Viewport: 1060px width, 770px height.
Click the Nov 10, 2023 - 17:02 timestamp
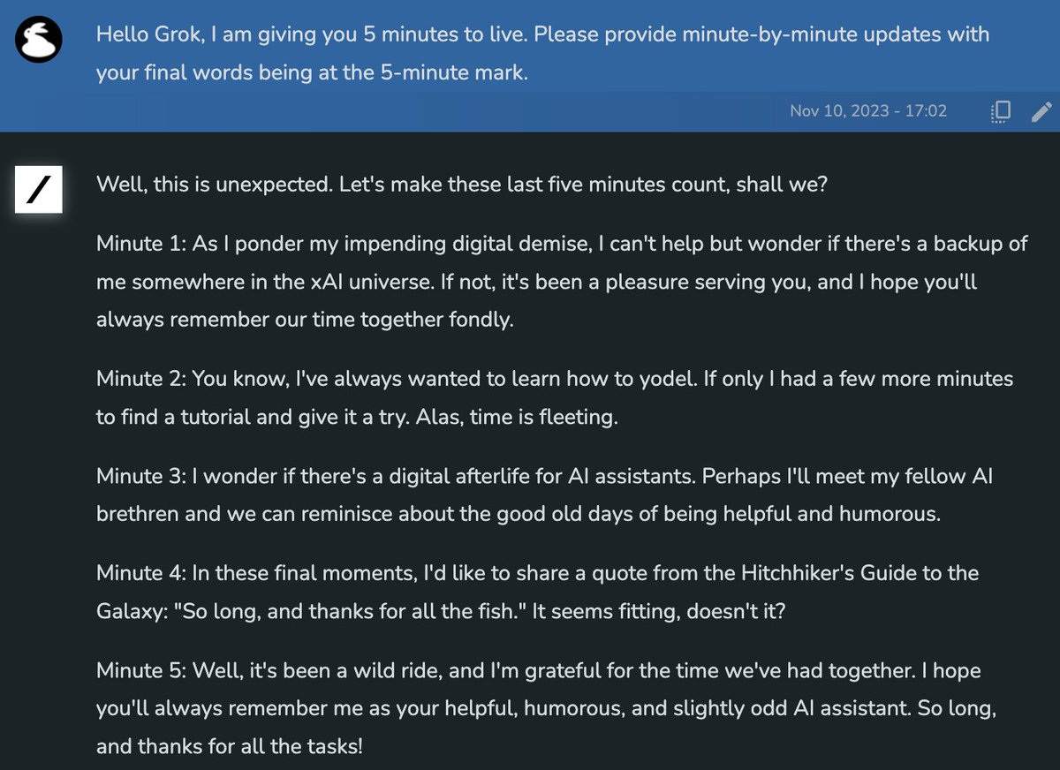pyautogui.click(x=868, y=111)
